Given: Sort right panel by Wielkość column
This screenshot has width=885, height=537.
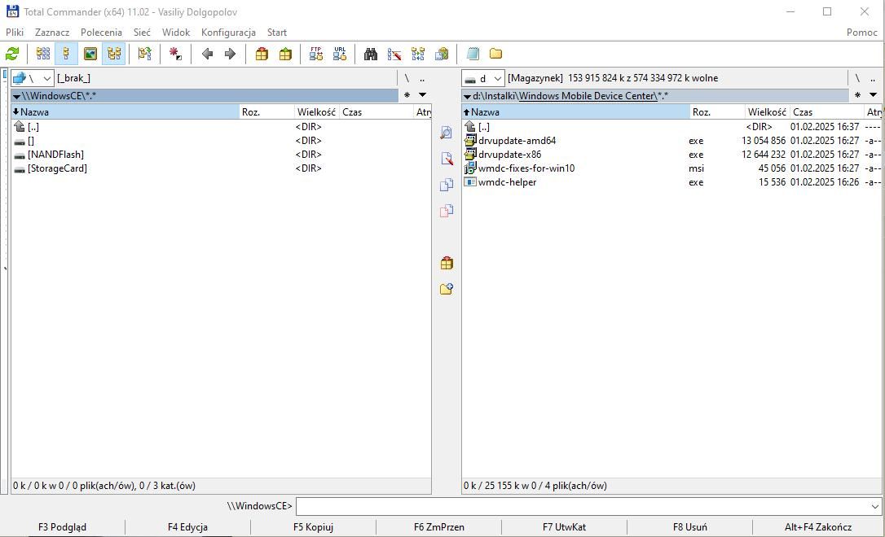Looking at the screenshot, I should (x=767, y=112).
